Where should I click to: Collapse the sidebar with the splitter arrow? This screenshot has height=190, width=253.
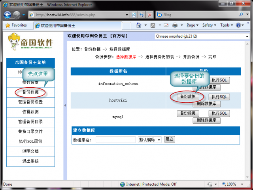(65, 106)
